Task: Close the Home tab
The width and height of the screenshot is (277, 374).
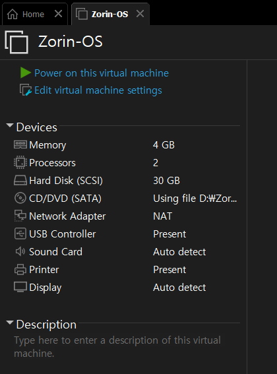Action: click(58, 14)
